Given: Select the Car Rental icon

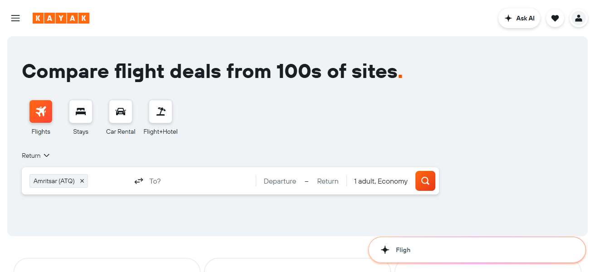Looking at the screenshot, I should 121,112.
